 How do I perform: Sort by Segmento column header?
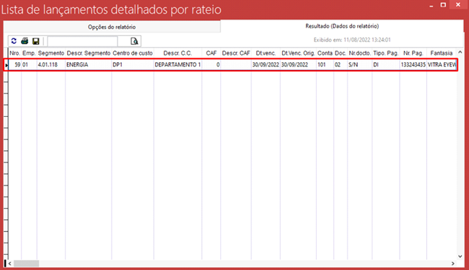(51, 53)
